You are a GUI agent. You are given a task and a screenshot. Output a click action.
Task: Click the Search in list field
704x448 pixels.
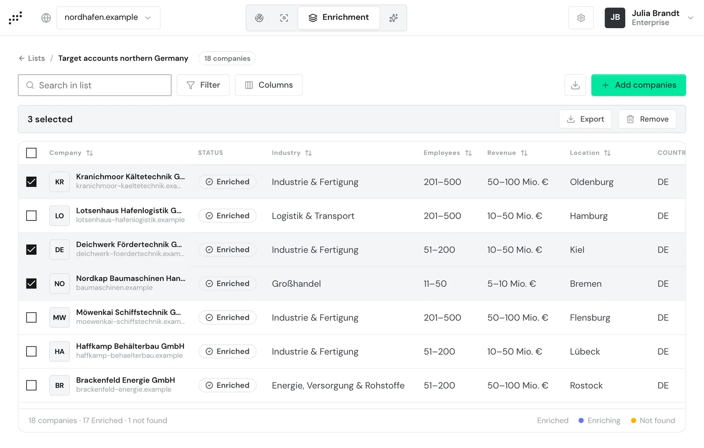(x=95, y=85)
